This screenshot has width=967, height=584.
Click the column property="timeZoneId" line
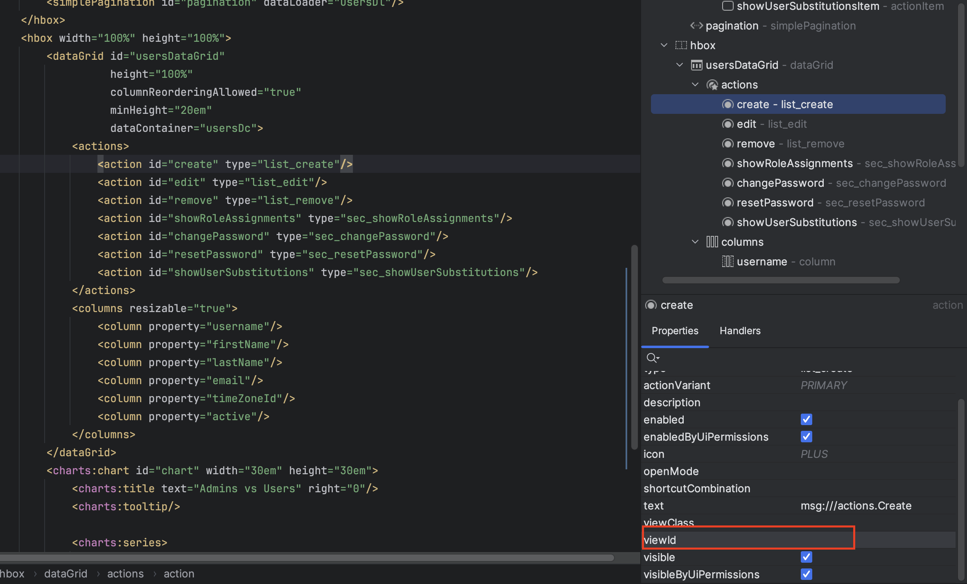click(196, 398)
